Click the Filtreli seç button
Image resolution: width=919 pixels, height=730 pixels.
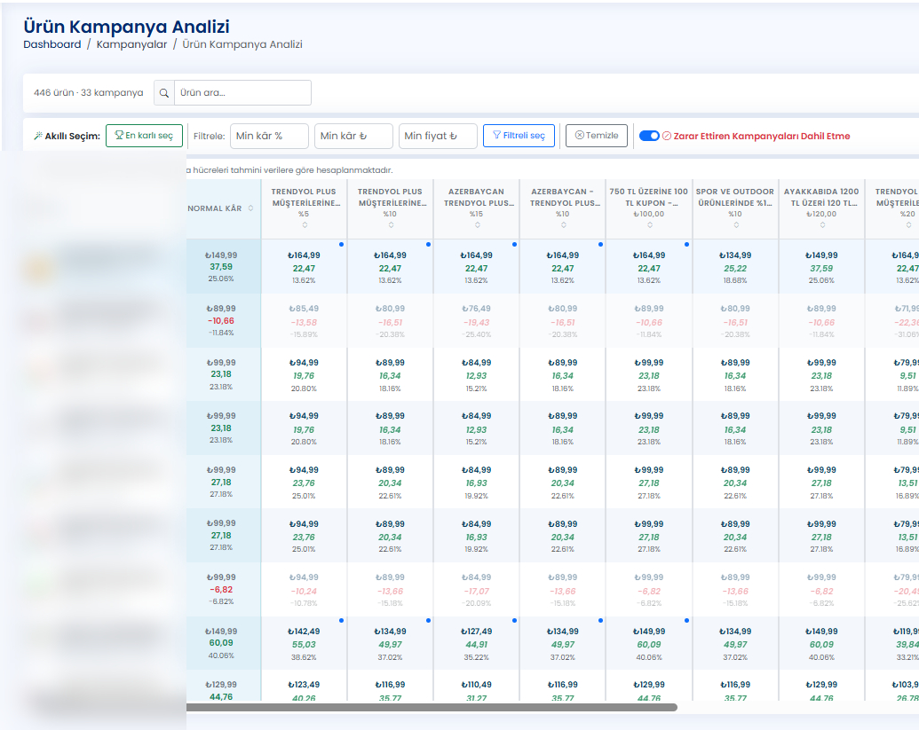click(519, 136)
